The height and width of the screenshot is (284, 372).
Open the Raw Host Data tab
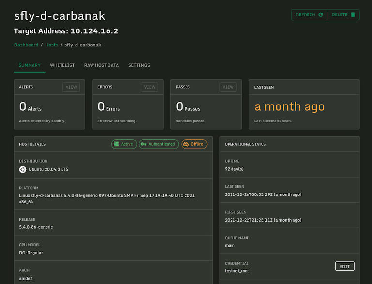(101, 65)
